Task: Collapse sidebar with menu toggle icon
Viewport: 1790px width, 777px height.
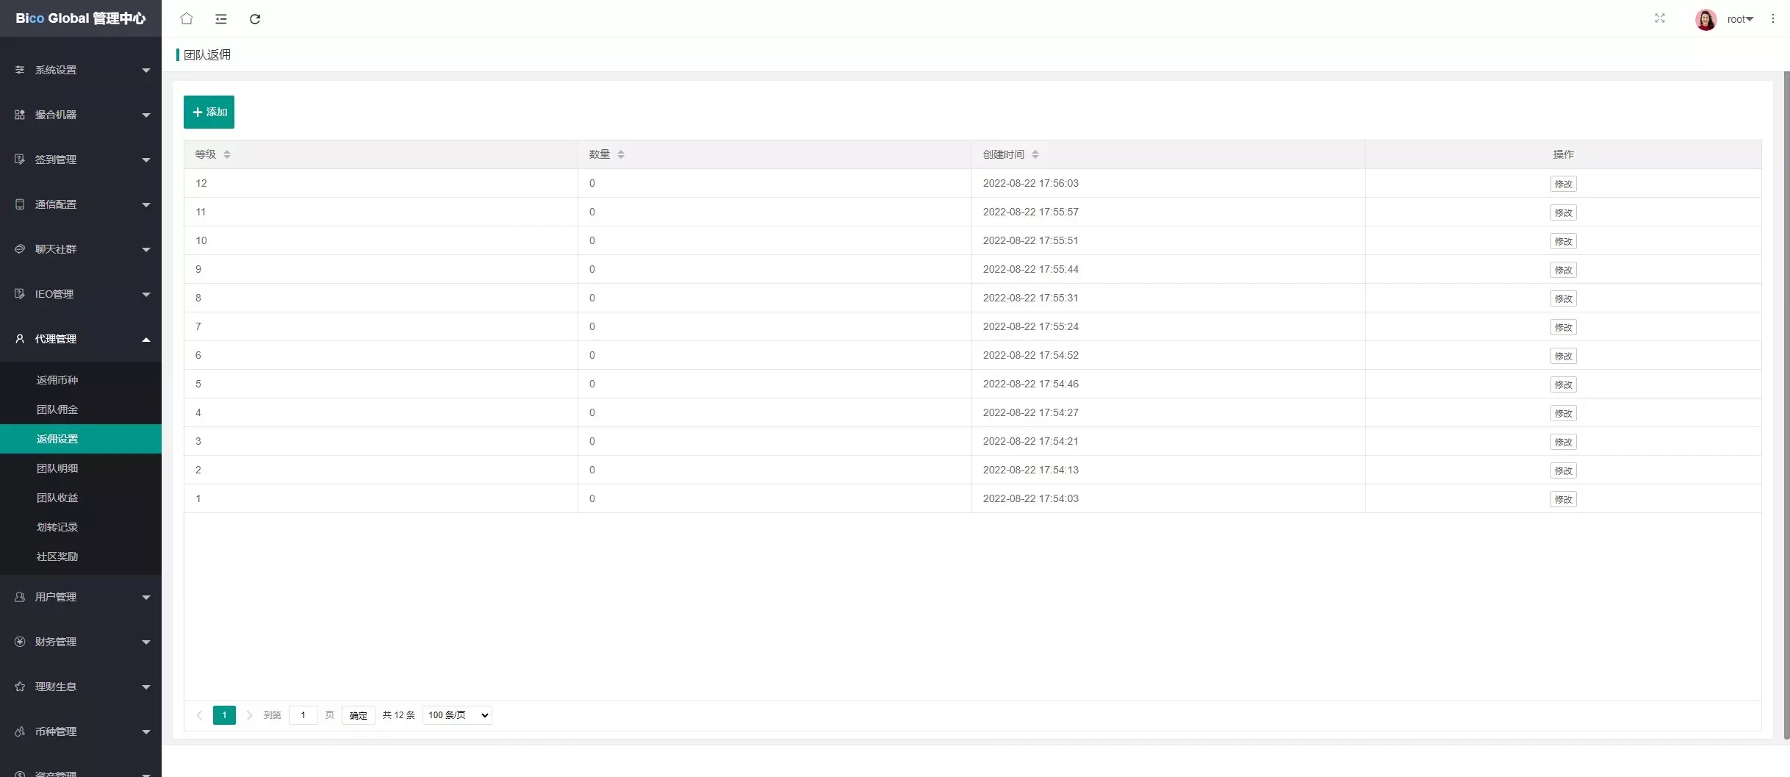Action: click(221, 18)
